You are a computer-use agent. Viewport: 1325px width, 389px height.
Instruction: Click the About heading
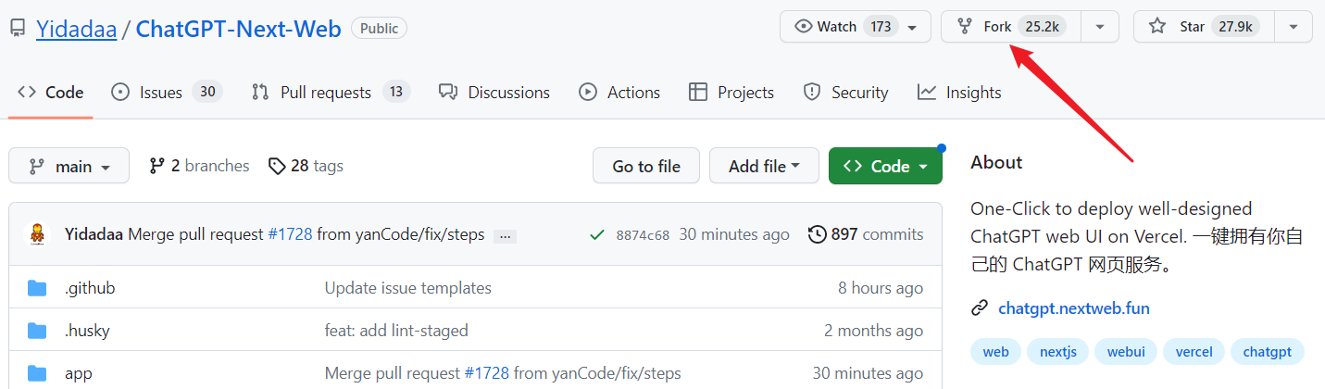click(x=996, y=162)
